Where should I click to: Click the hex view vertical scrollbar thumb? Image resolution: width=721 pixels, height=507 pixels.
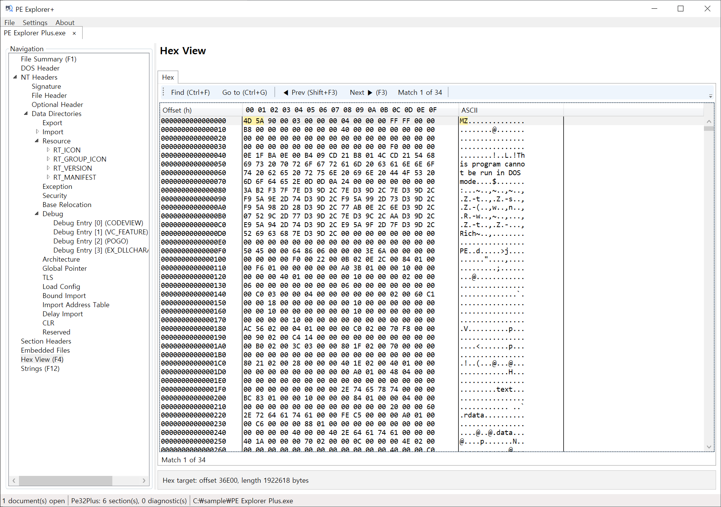(708, 129)
